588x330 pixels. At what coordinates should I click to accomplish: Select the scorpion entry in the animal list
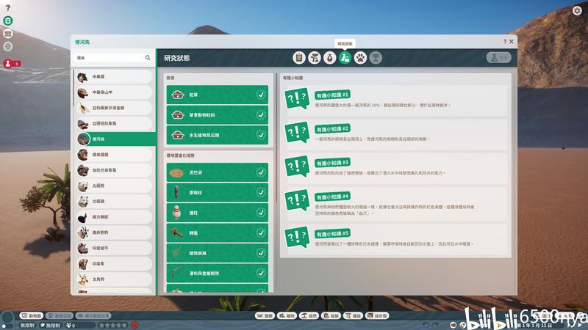[115, 108]
